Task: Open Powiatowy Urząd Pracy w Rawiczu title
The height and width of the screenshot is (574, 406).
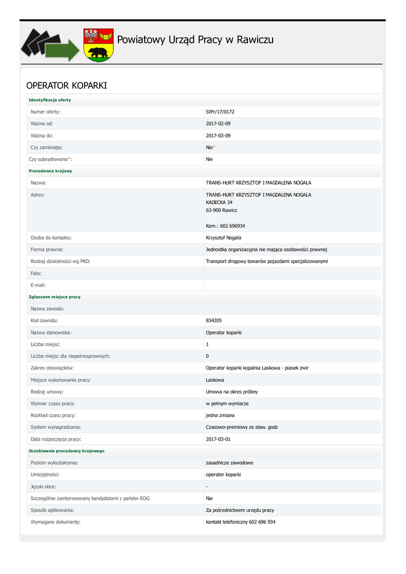Action: tap(195, 40)
